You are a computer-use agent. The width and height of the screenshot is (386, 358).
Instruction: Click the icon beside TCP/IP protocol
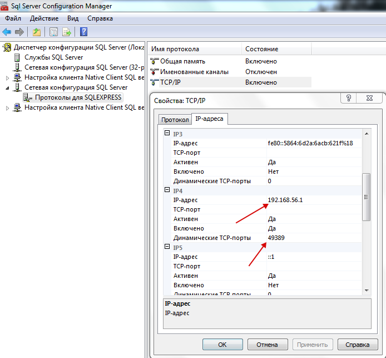(x=154, y=82)
